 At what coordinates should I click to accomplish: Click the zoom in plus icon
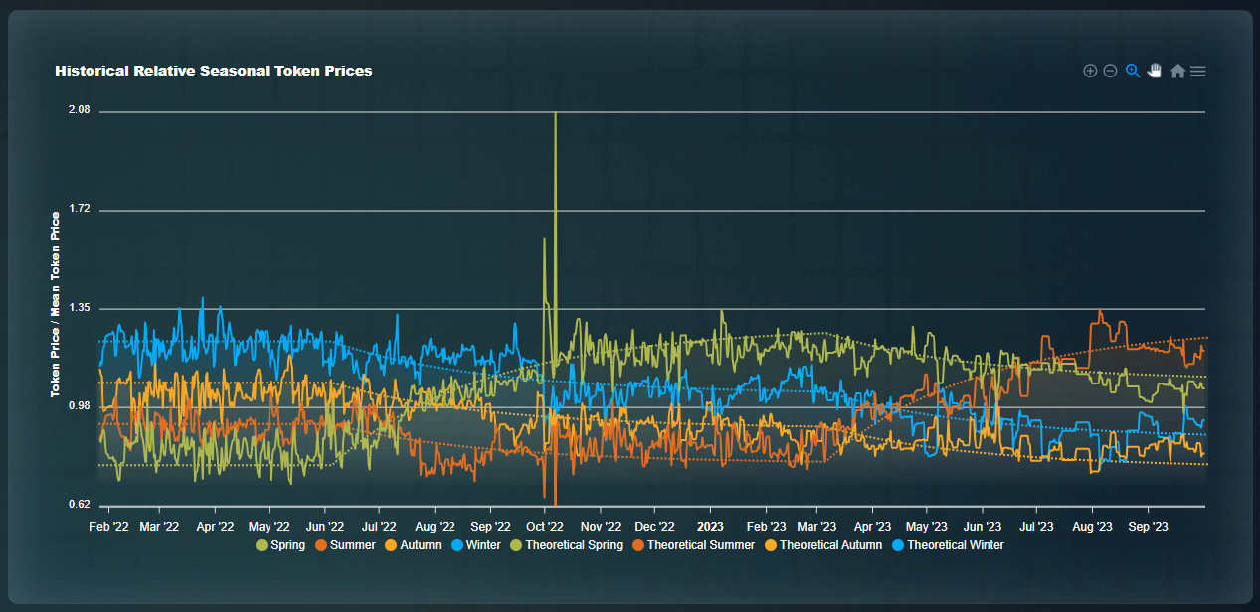[1090, 71]
